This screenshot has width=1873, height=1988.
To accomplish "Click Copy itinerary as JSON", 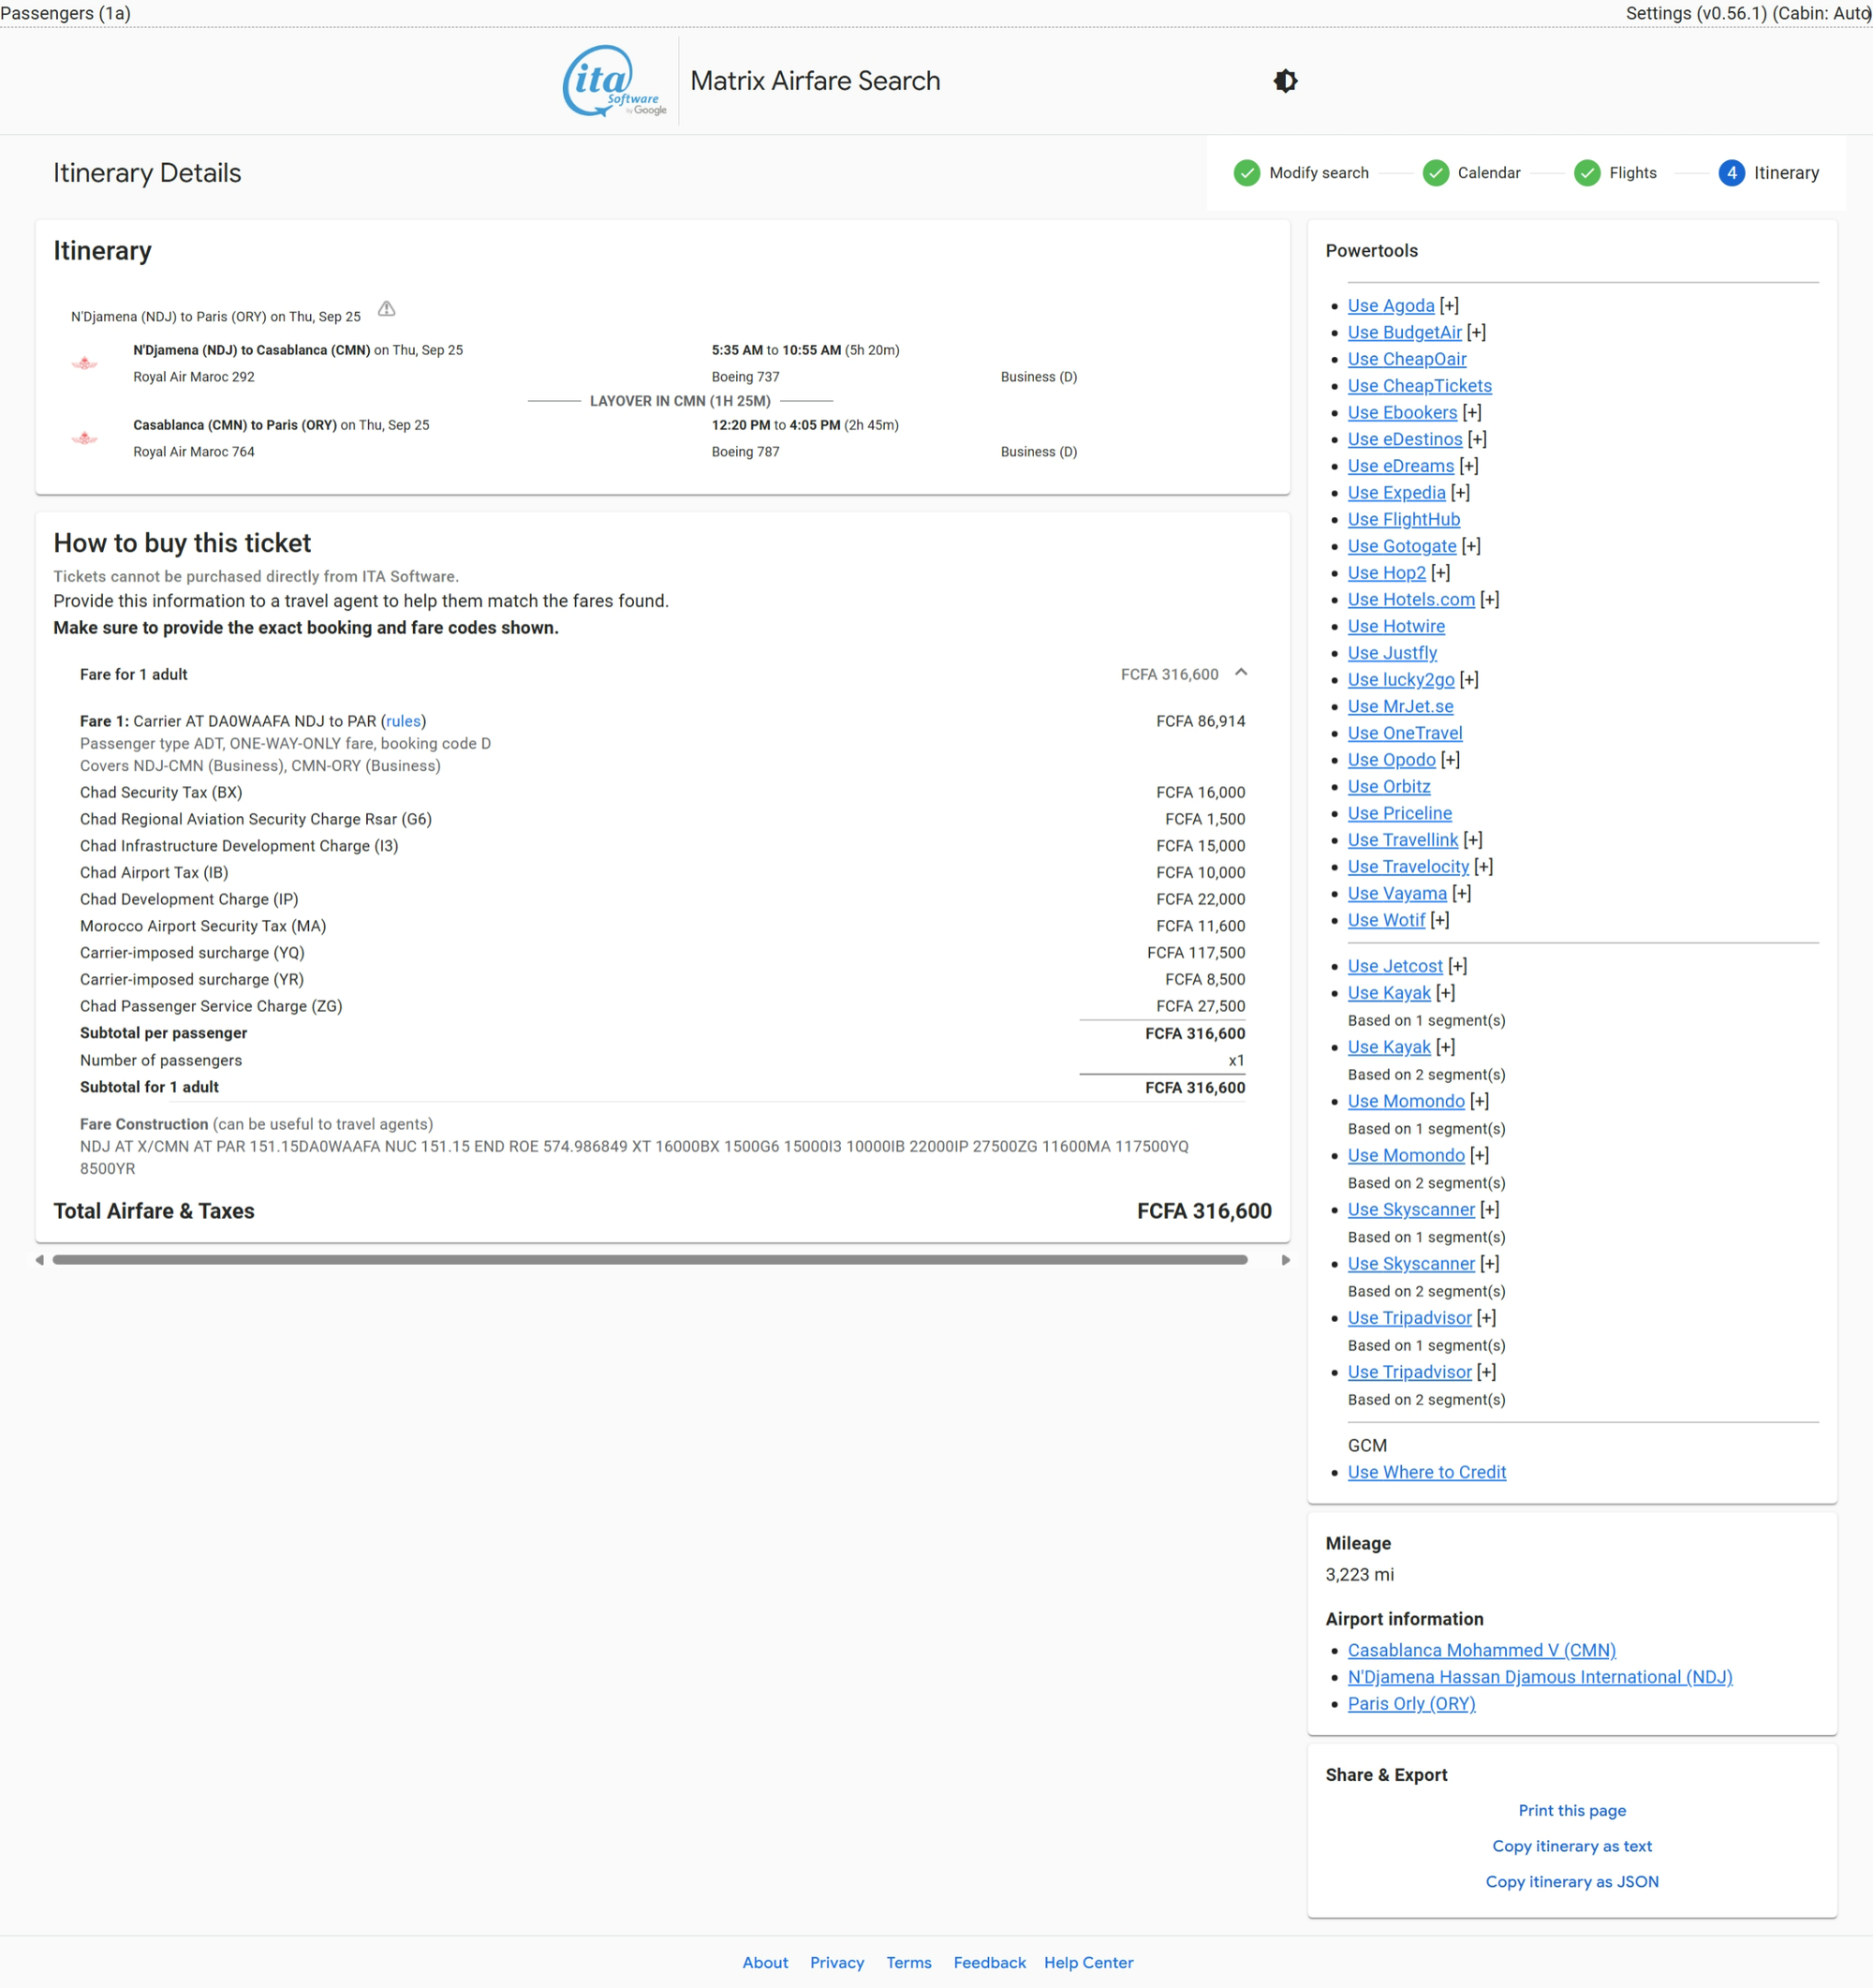I will 1571,1881.
